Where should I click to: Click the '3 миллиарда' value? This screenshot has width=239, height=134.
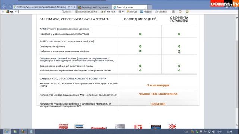158,85
